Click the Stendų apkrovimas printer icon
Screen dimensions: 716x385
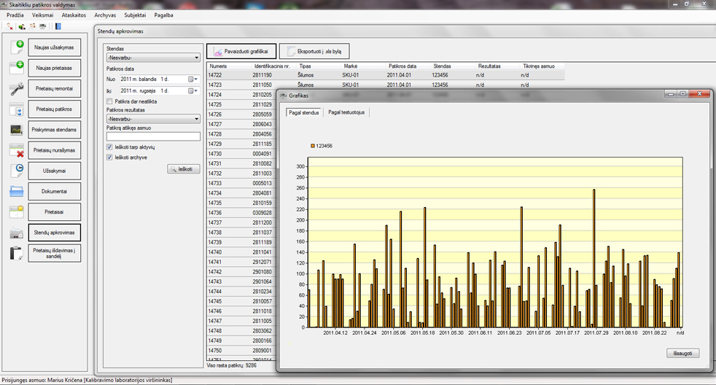click(x=16, y=233)
